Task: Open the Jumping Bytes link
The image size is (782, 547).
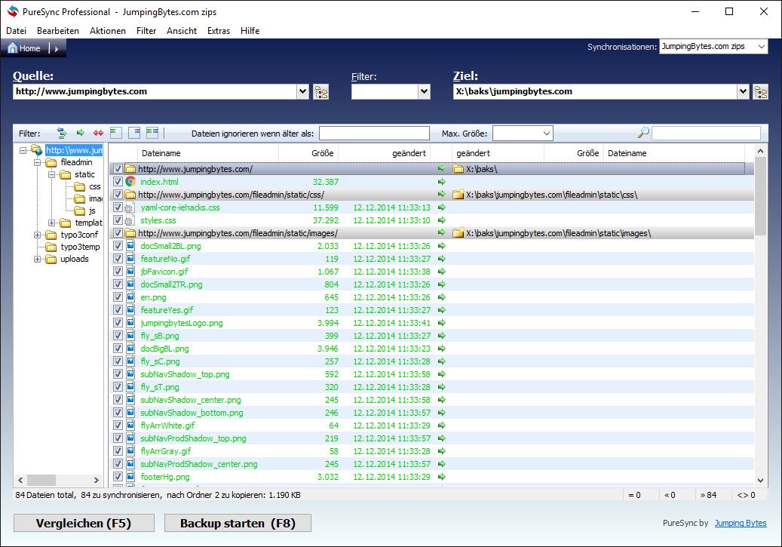Action: [741, 523]
